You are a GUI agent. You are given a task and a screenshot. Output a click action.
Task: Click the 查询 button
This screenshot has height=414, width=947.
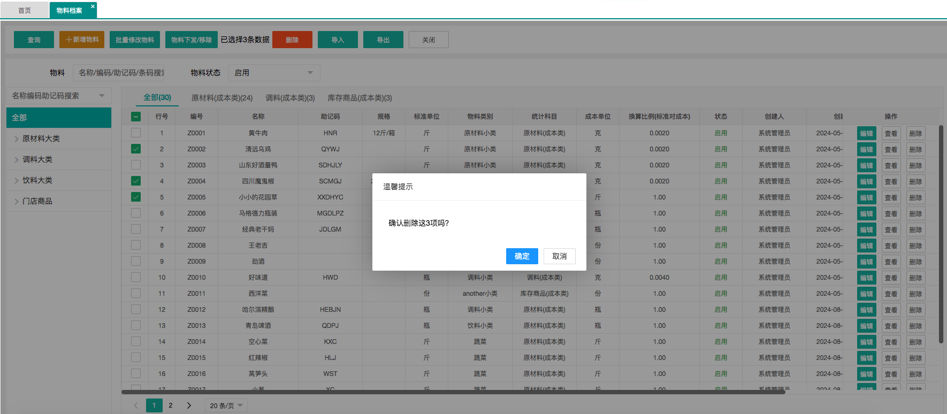(34, 40)
